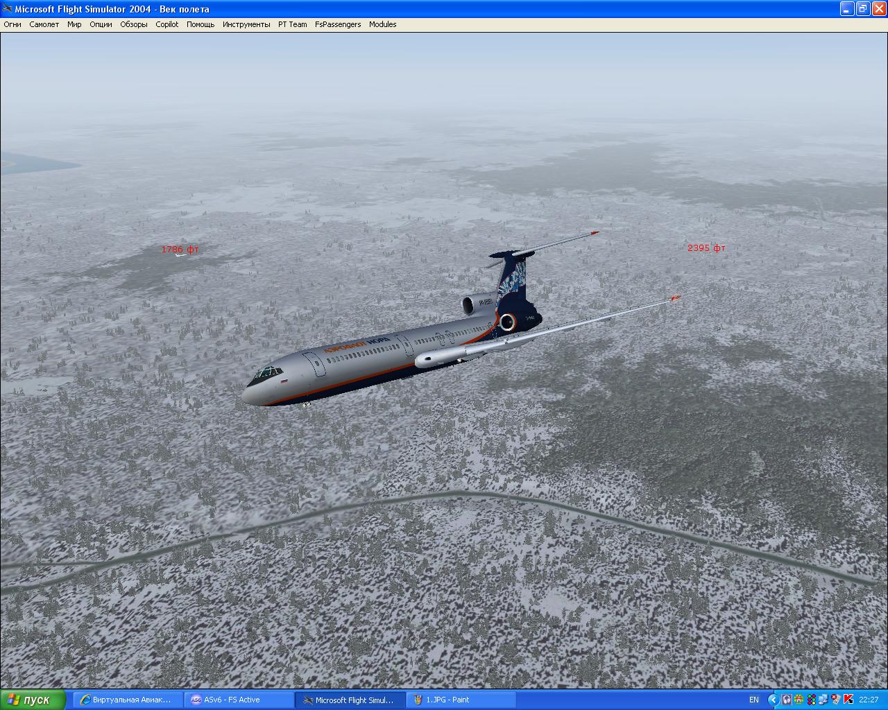888x710 pixels.
Task: Open the Самолет menu
Action: (x=44, y=24)
